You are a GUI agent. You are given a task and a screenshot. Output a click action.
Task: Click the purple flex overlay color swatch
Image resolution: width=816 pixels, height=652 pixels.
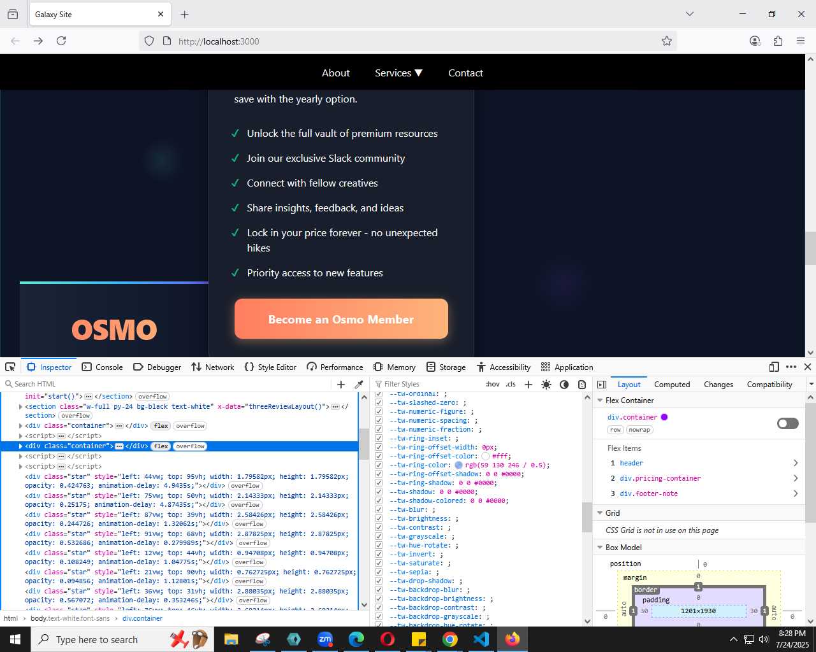click(664, 417)
